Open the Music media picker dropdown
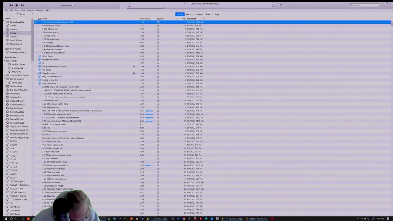 (25, 14)
